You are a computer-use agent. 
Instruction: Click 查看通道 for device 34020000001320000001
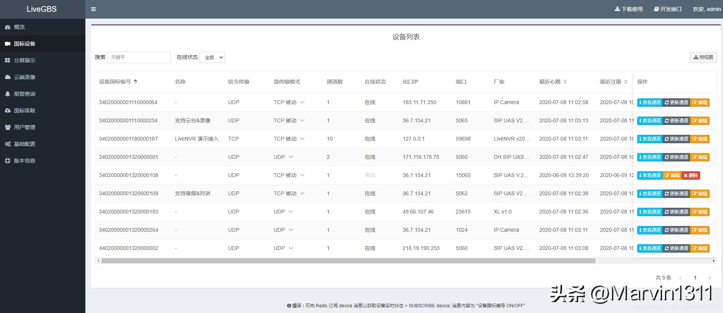[x=650, y=157]
